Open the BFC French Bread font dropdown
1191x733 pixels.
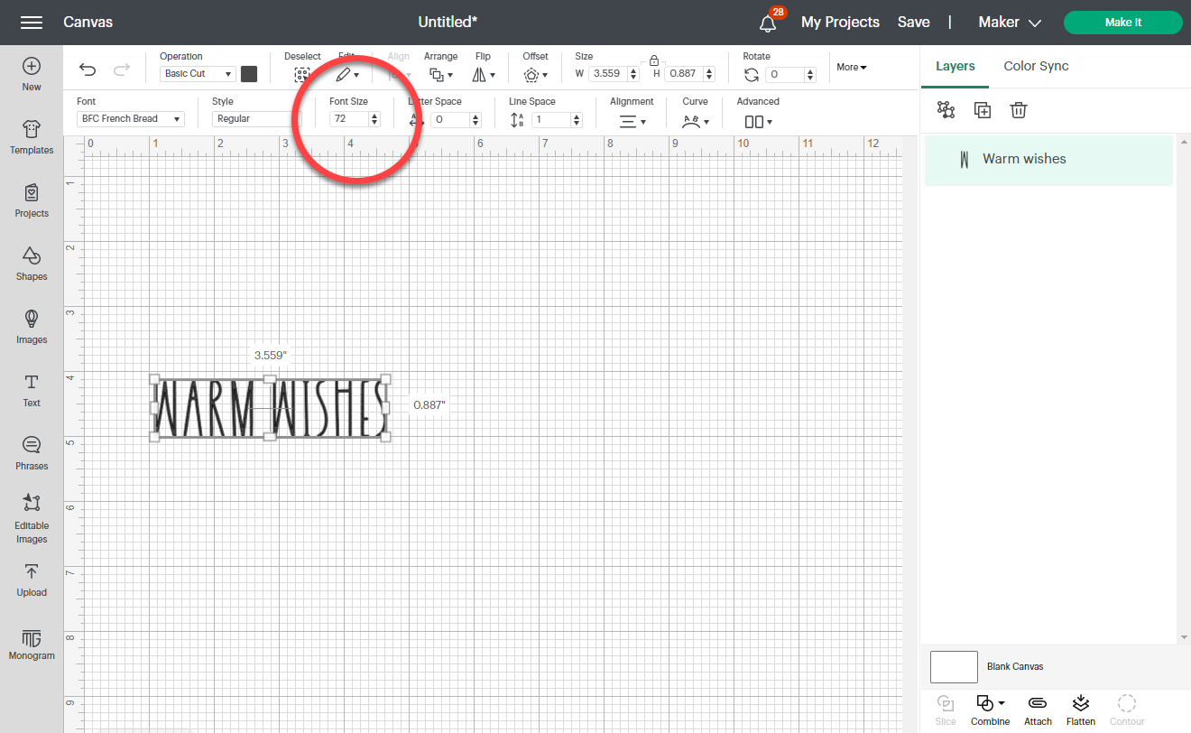click(129, 118)
